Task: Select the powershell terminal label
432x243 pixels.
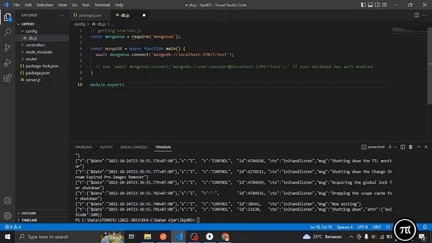Action: point(373,147)
